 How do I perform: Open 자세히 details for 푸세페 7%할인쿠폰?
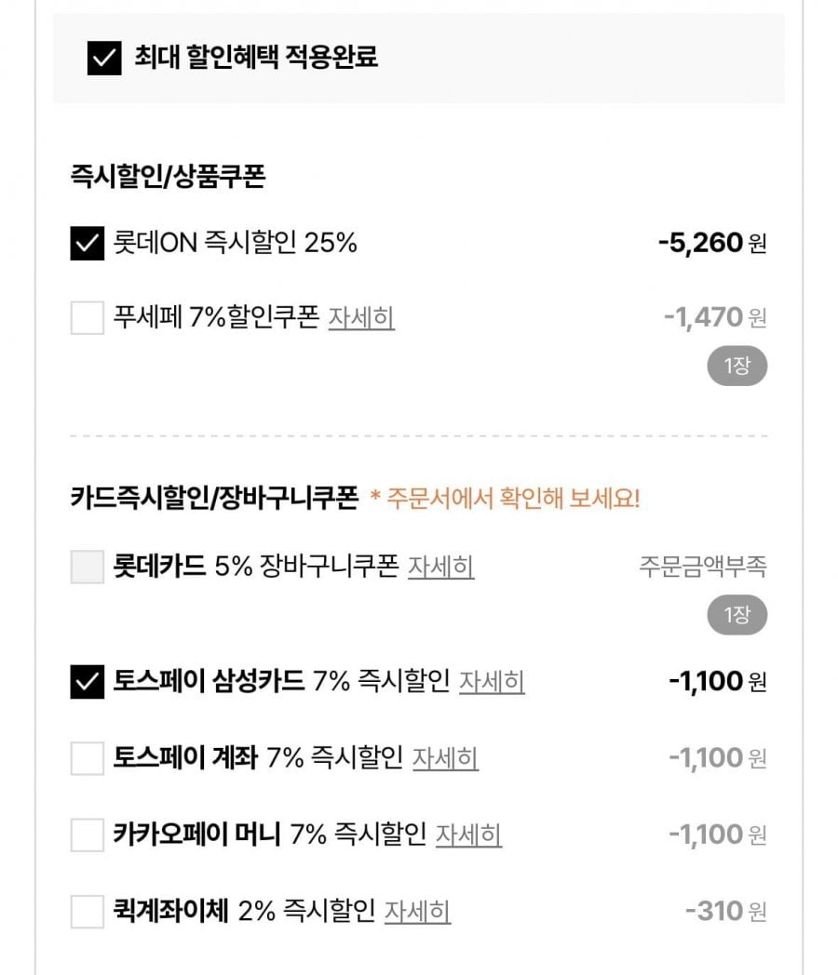pos(361,318)
